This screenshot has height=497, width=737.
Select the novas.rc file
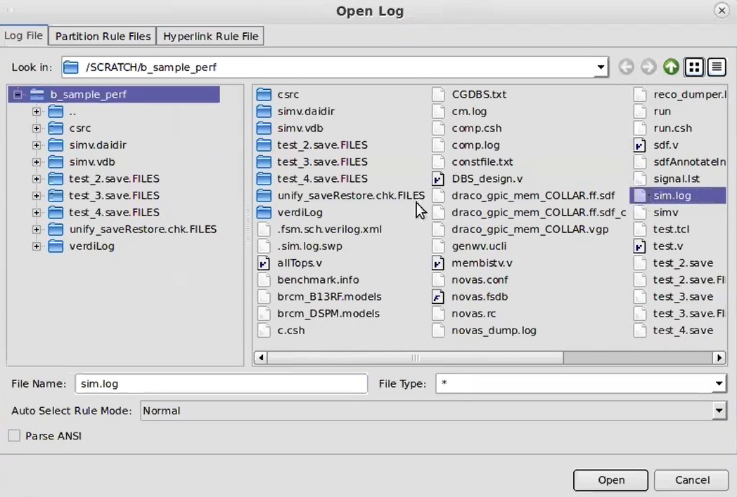(464, 314)
